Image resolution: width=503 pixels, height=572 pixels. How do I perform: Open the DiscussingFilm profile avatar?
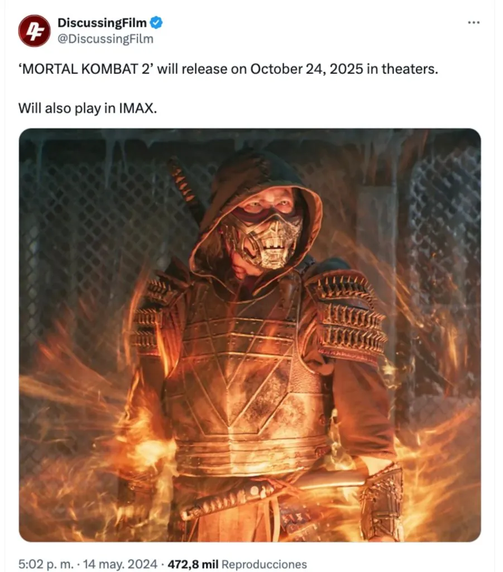tap(34, 31)
